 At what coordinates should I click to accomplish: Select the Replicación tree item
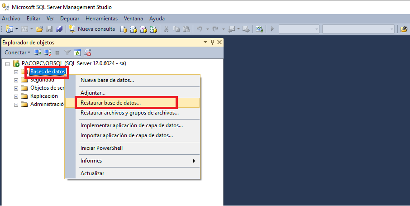point(44,96)
